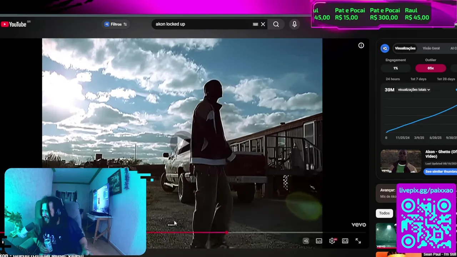Open the Filtros button
This screenshot has width=457, height=257.
click(x=116, y=24)
